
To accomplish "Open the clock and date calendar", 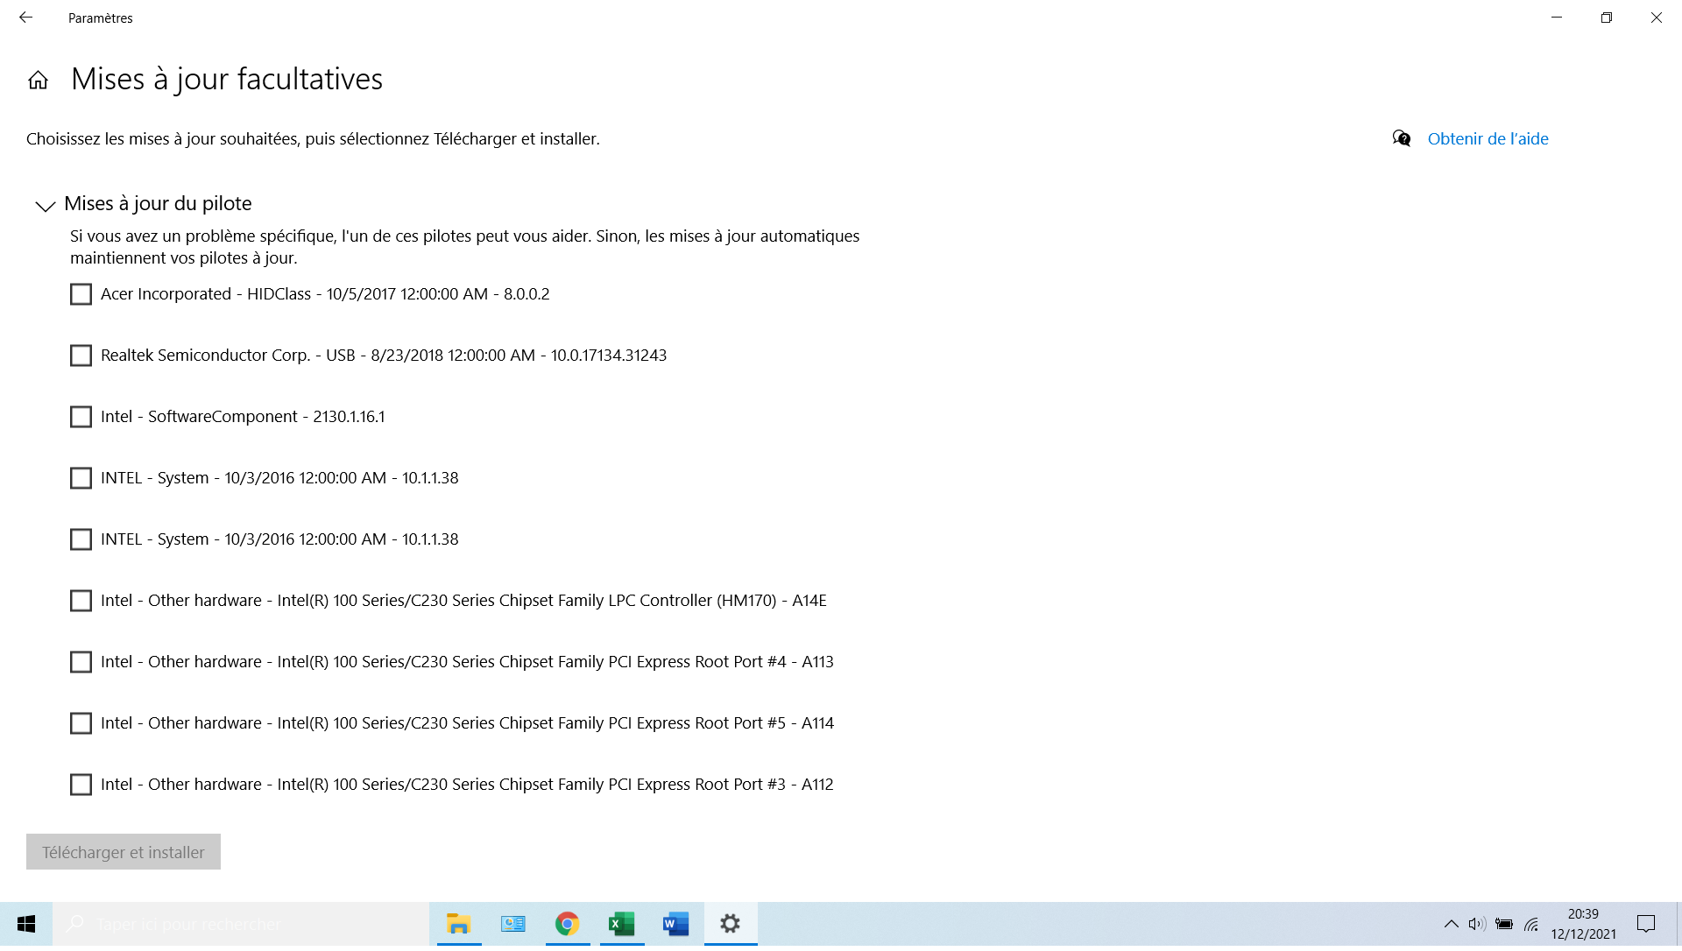I will [x=1583, y=924].
